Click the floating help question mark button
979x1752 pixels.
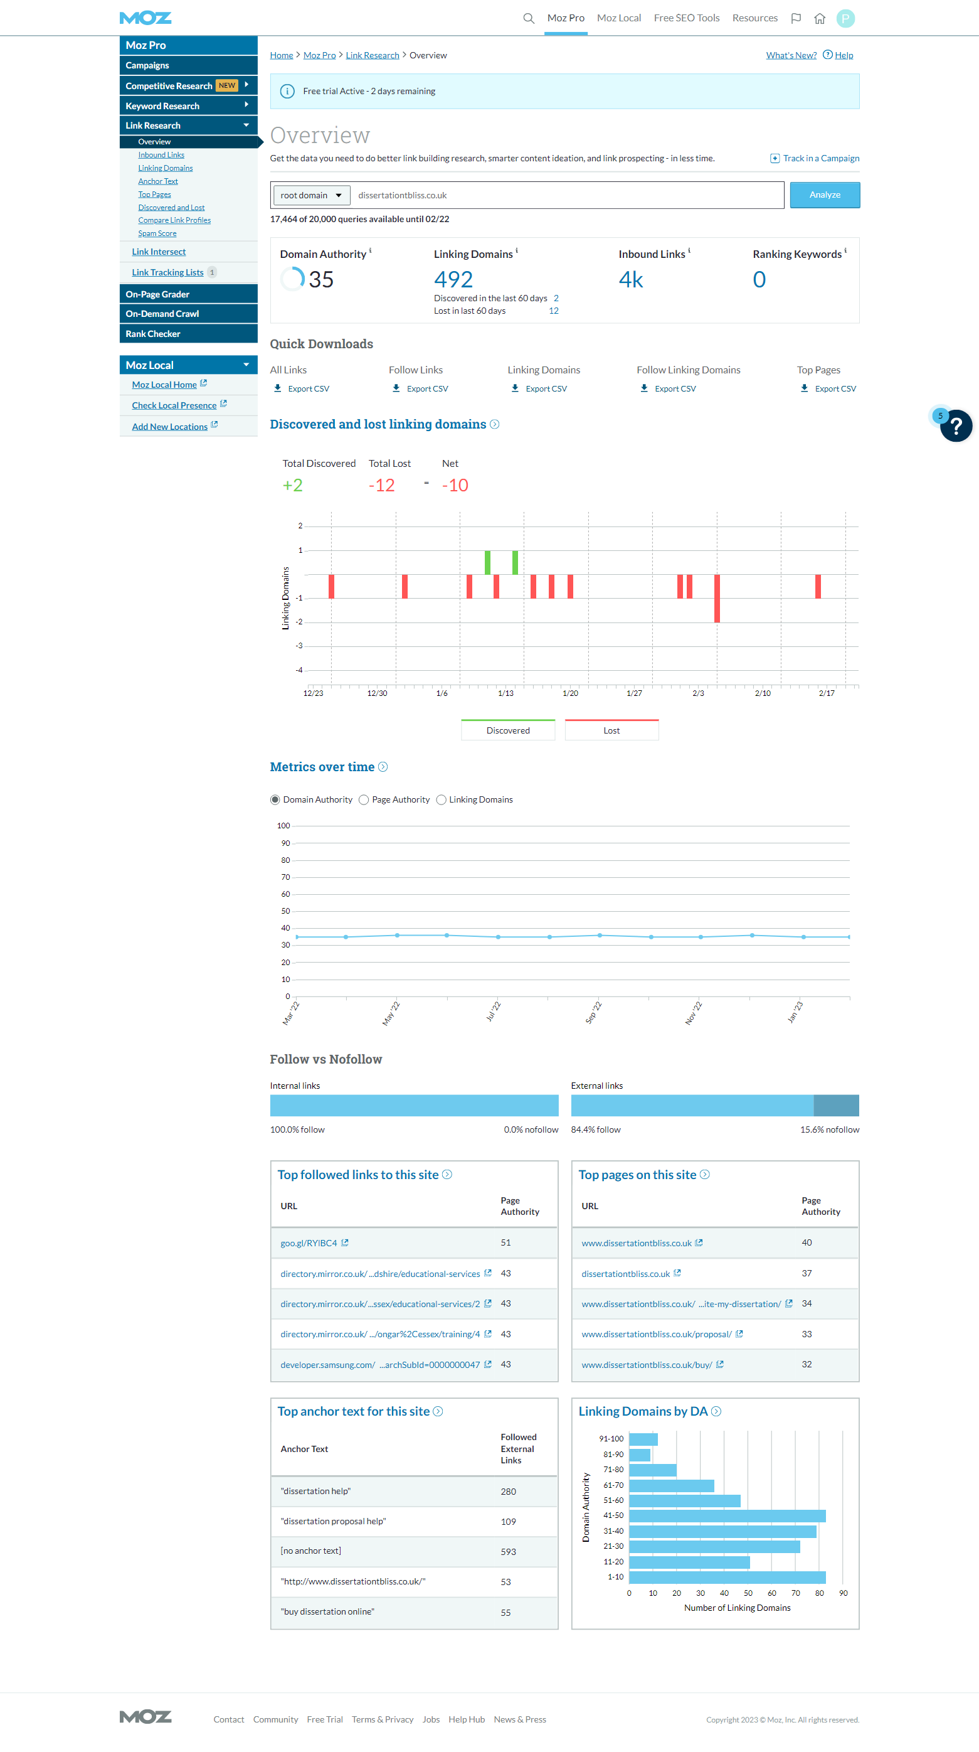tap(955, 425)
